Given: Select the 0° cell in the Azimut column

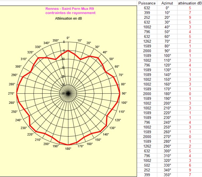Looking at the screenshot, I should click(167, 8).
